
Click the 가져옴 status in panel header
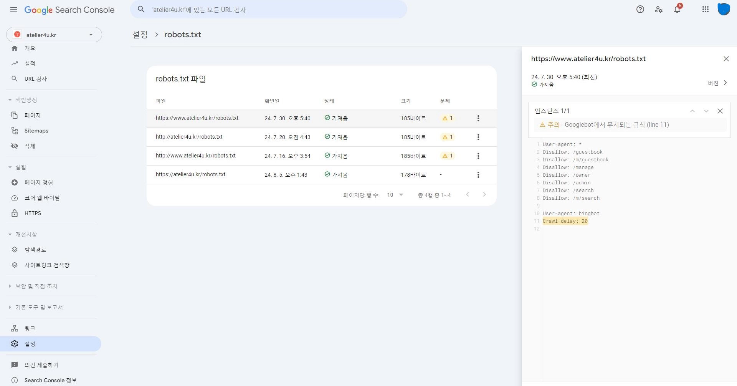tap(543, 85)
